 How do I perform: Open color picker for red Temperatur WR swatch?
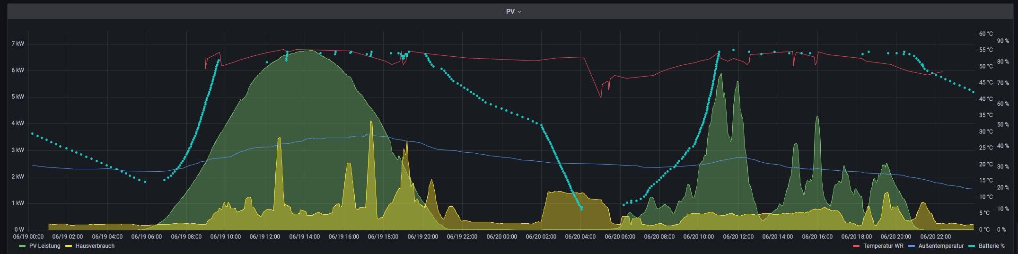(856, 246)
